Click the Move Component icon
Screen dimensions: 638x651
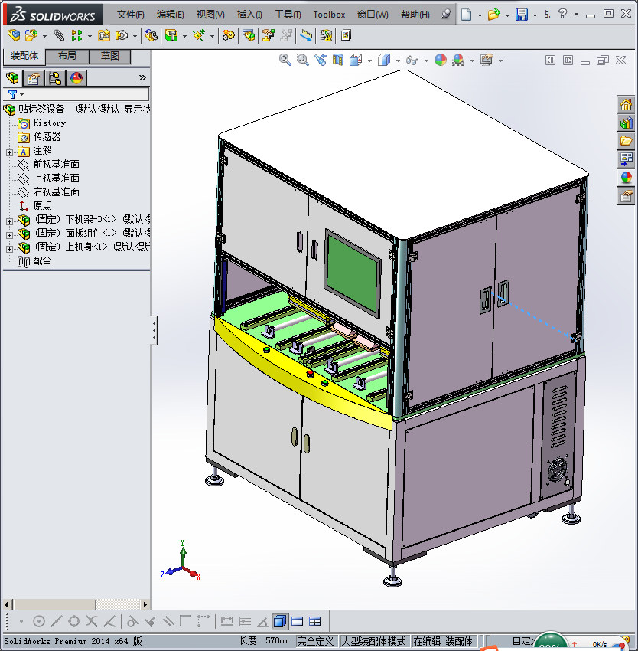[x=122, y=35]
